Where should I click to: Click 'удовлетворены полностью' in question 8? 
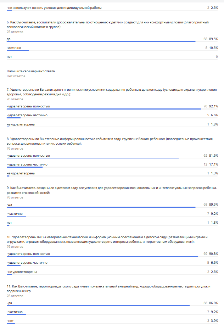click(x=28, y=156)
